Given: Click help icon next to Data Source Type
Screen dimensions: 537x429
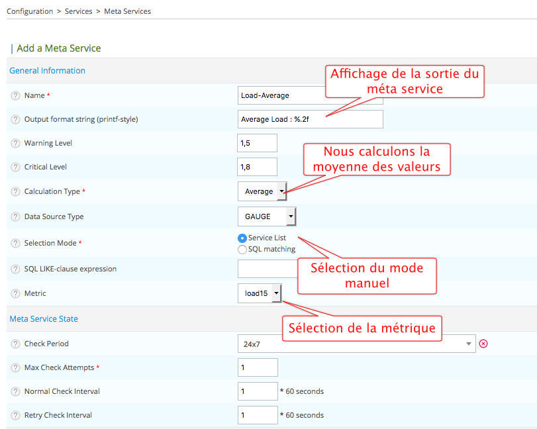Looking at the screenshot, I should [x=15, y=216].
